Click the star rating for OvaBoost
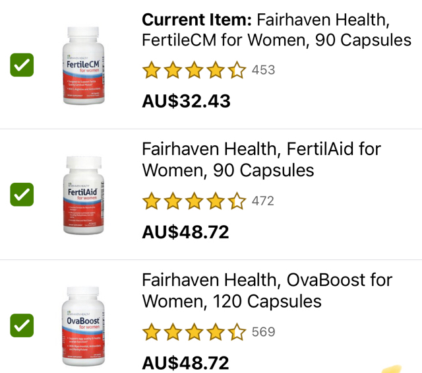422x373 pixels. (x=195, y=332)
